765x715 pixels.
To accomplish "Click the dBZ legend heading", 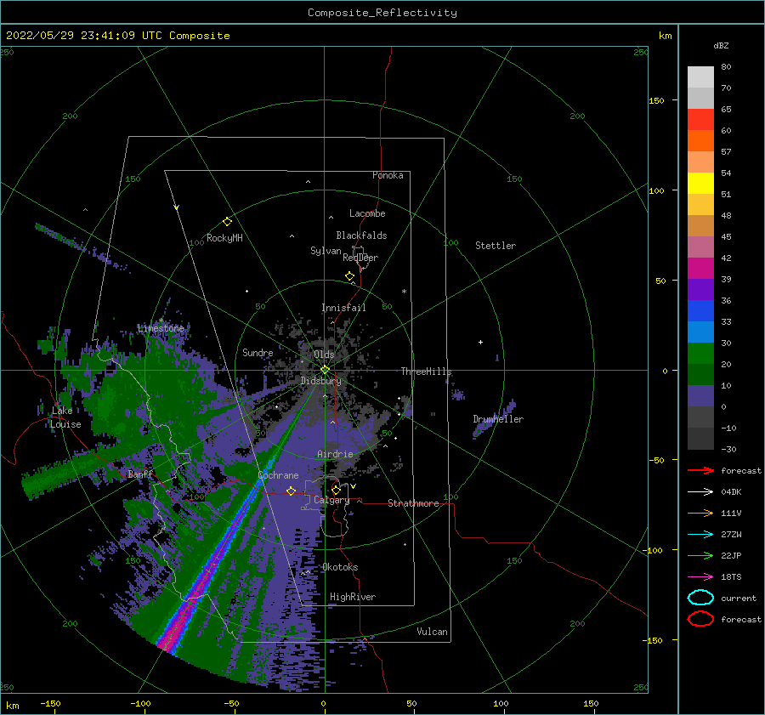I will (721, 45).
